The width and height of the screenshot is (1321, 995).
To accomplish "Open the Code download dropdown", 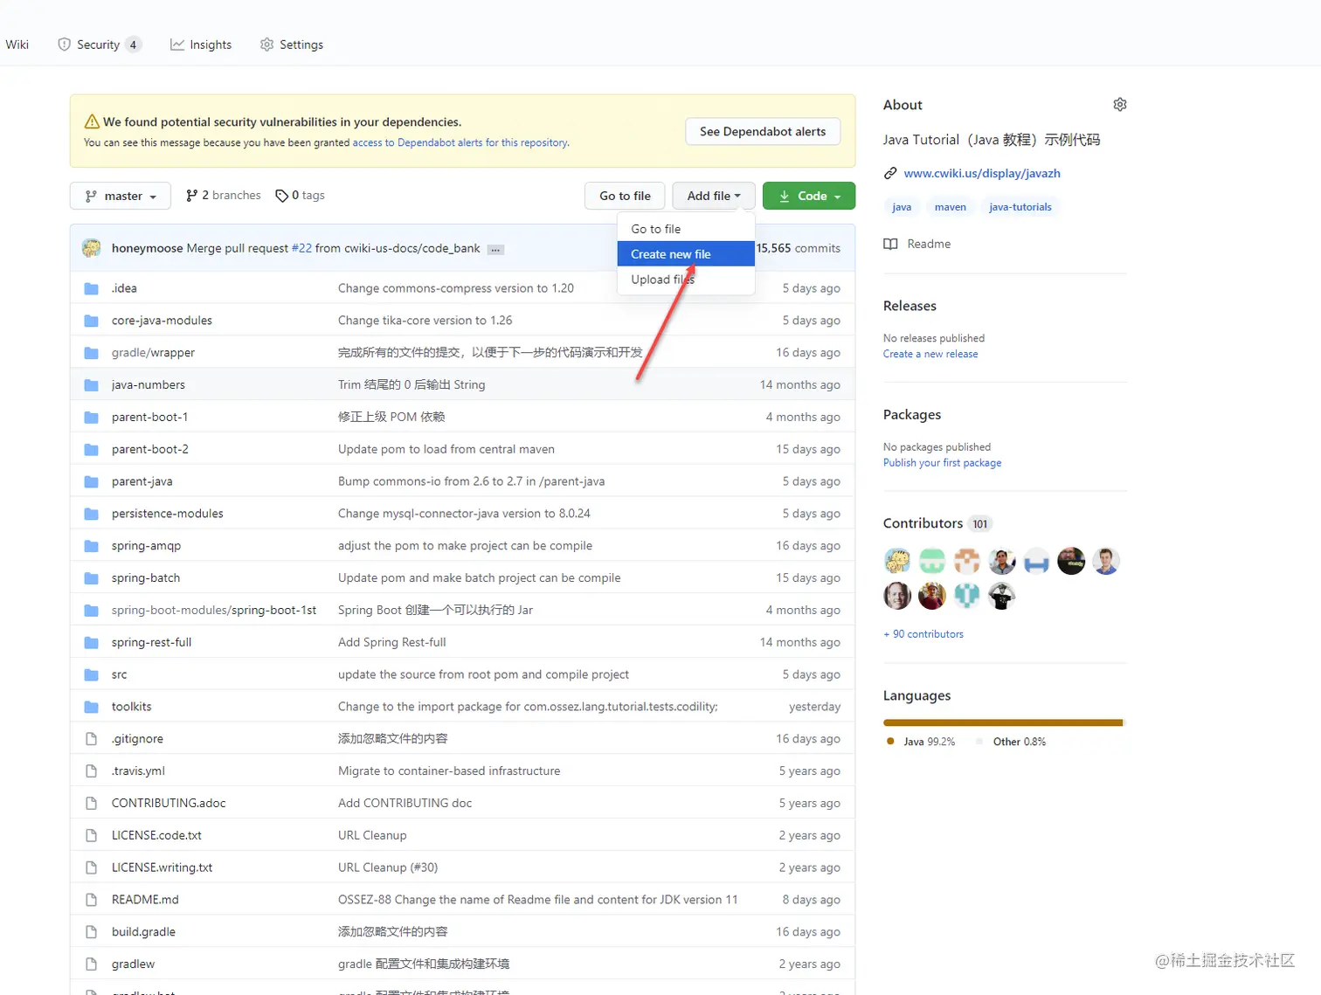I will pos(808,196).
